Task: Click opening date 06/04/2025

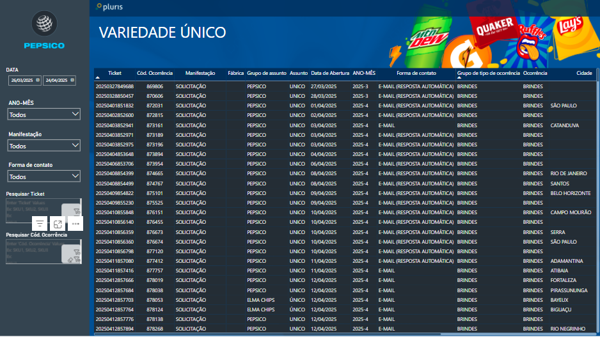Action: pyautogui.click(x=323, y=164)
